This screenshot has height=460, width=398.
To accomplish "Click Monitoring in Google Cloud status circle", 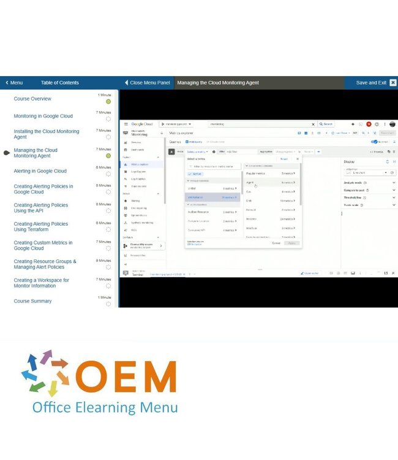I will click(x=108, y=119).
